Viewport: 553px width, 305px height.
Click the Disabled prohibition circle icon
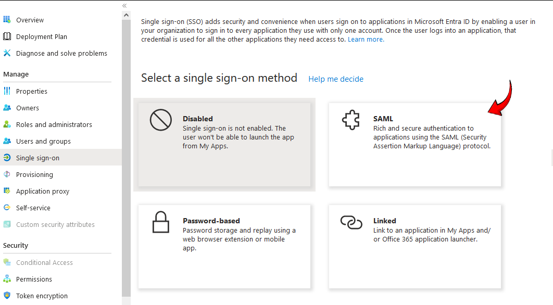point(161,120)
